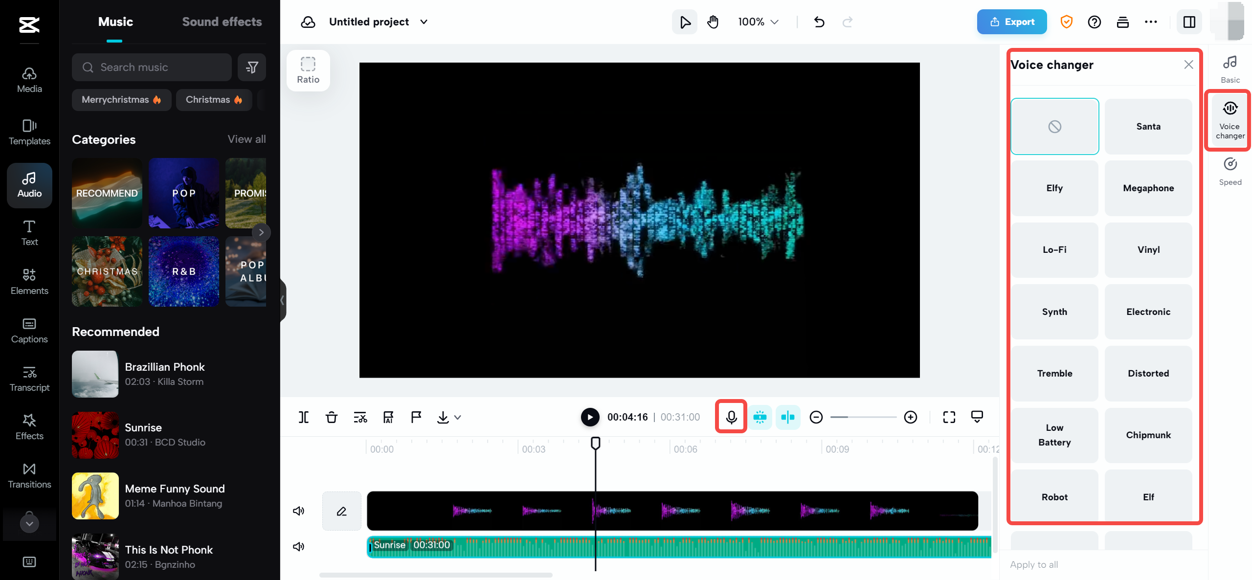Select the None voice changer option
This screenshot has width=1252, height=580.
1054,126
